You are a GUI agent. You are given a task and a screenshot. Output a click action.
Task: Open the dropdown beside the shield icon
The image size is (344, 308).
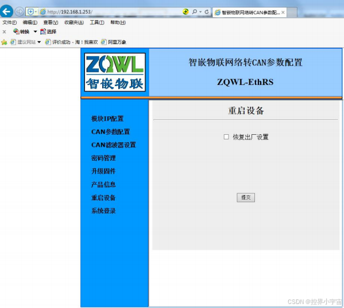click(x=36, y=12)
